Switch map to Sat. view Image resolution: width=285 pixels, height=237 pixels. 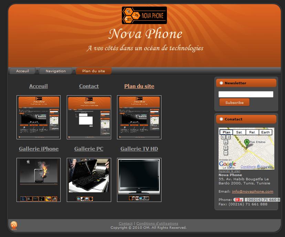[x=239, y=132]
